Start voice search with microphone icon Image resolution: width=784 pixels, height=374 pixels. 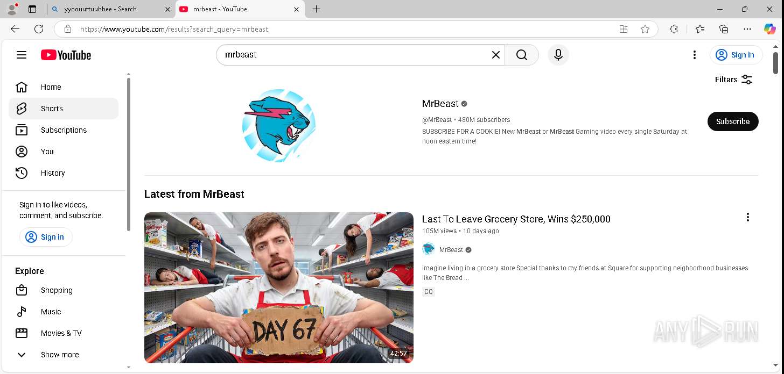pos(558,55)
